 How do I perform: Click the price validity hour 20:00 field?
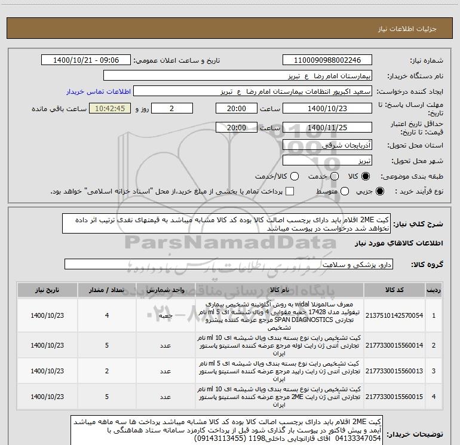[x=237, y=127]
